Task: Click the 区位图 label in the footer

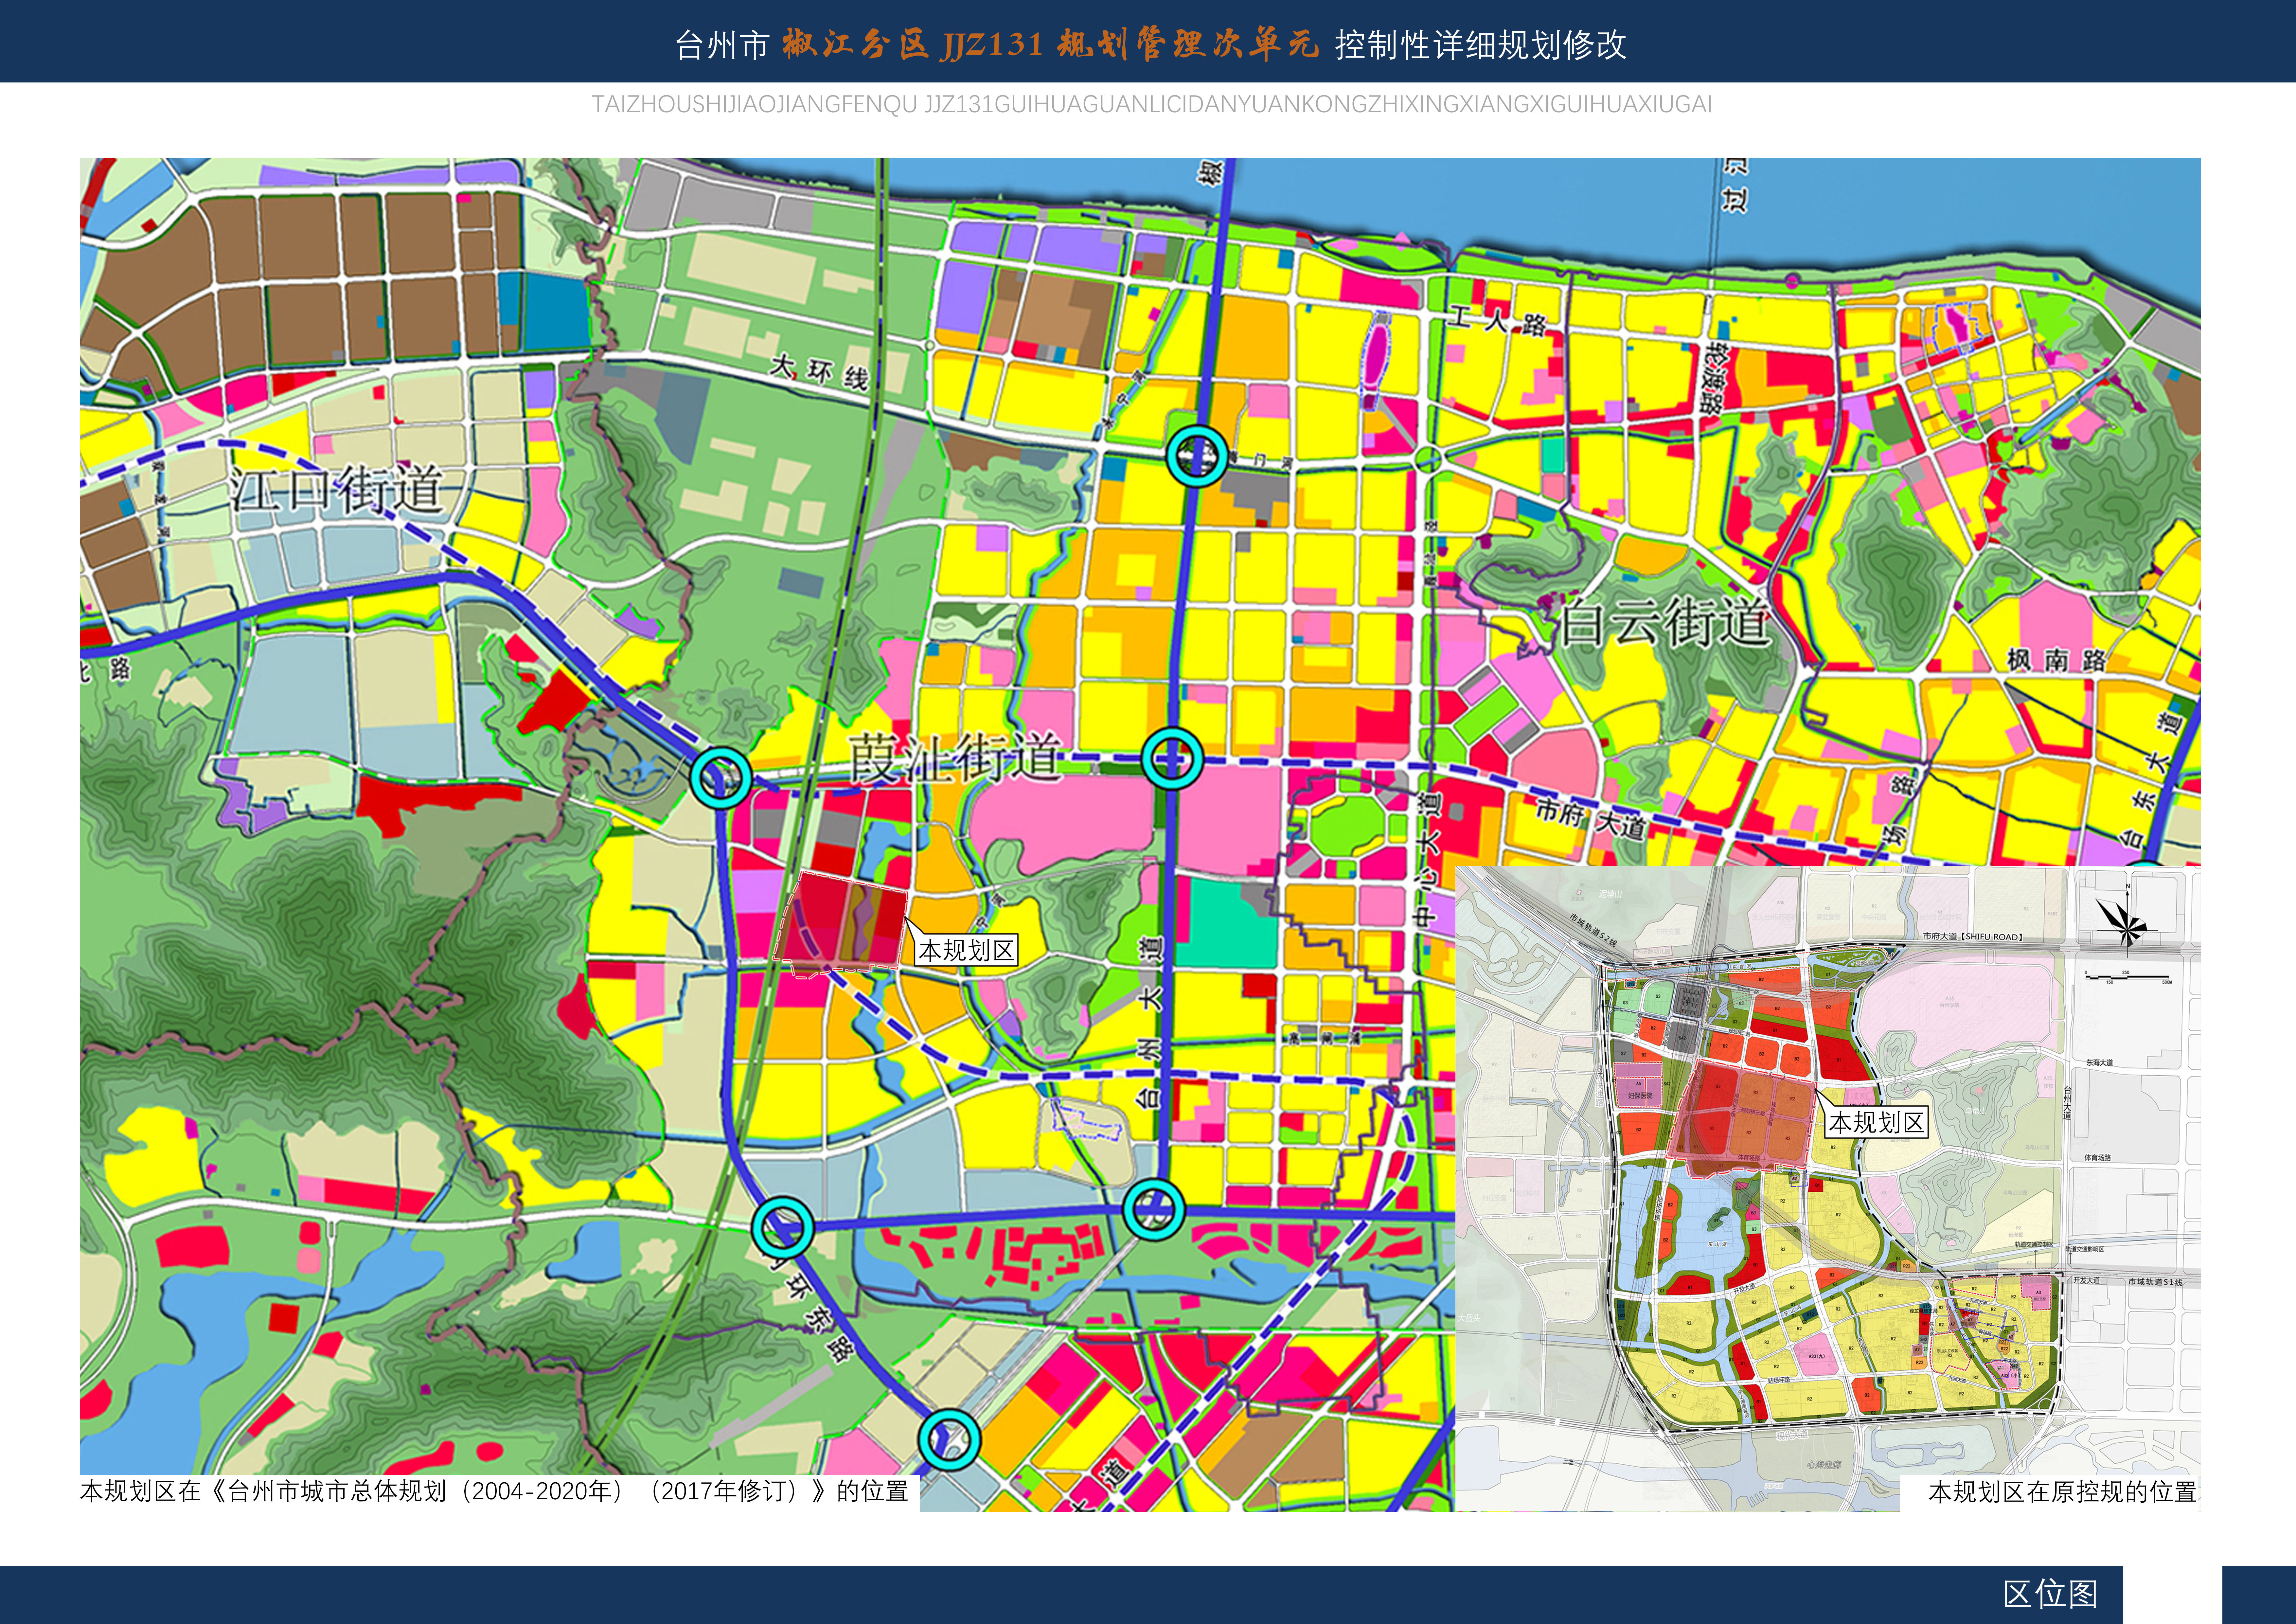Action: click(2050, 1594)
